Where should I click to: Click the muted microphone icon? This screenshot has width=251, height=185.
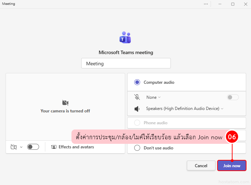pos(137,97)
